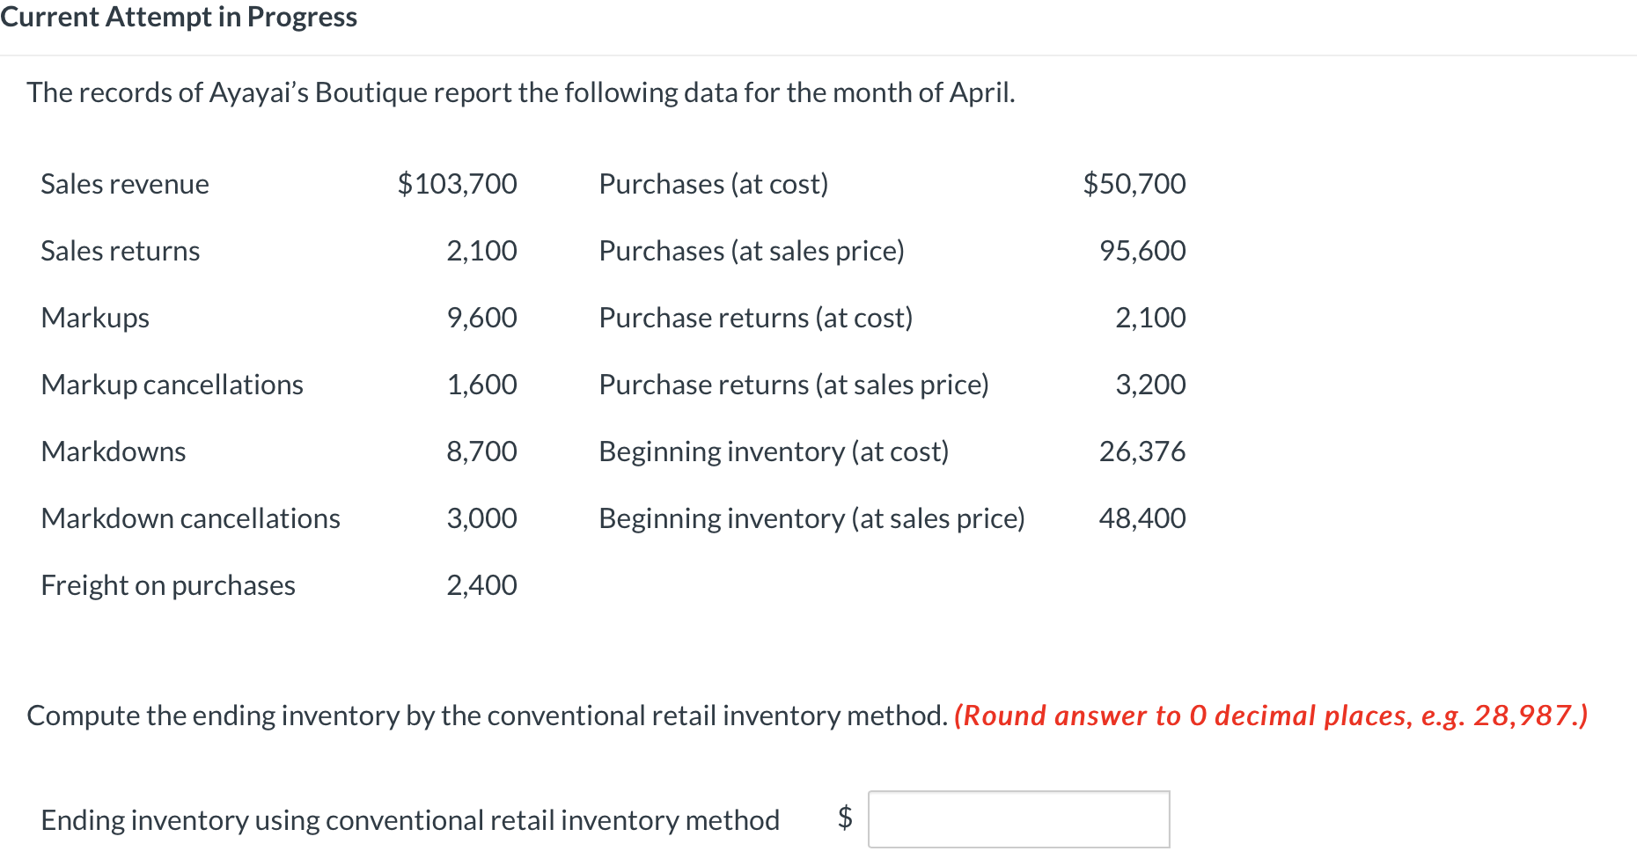Click the Markups label
The height and width of the screenshot is (866, 1637).
point(95,318)
